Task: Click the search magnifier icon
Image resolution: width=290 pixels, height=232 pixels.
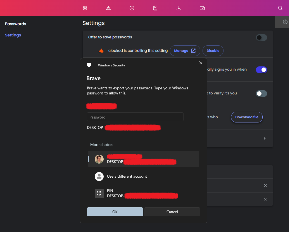Action: tap(281, 8)
